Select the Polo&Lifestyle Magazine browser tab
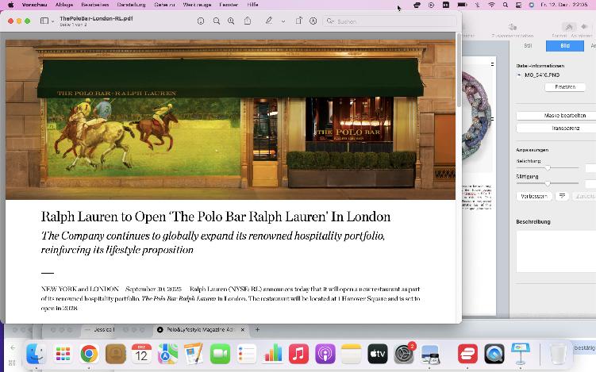This screenshot has height=372, width=596. pyautogui.click(x=201, y=329)
